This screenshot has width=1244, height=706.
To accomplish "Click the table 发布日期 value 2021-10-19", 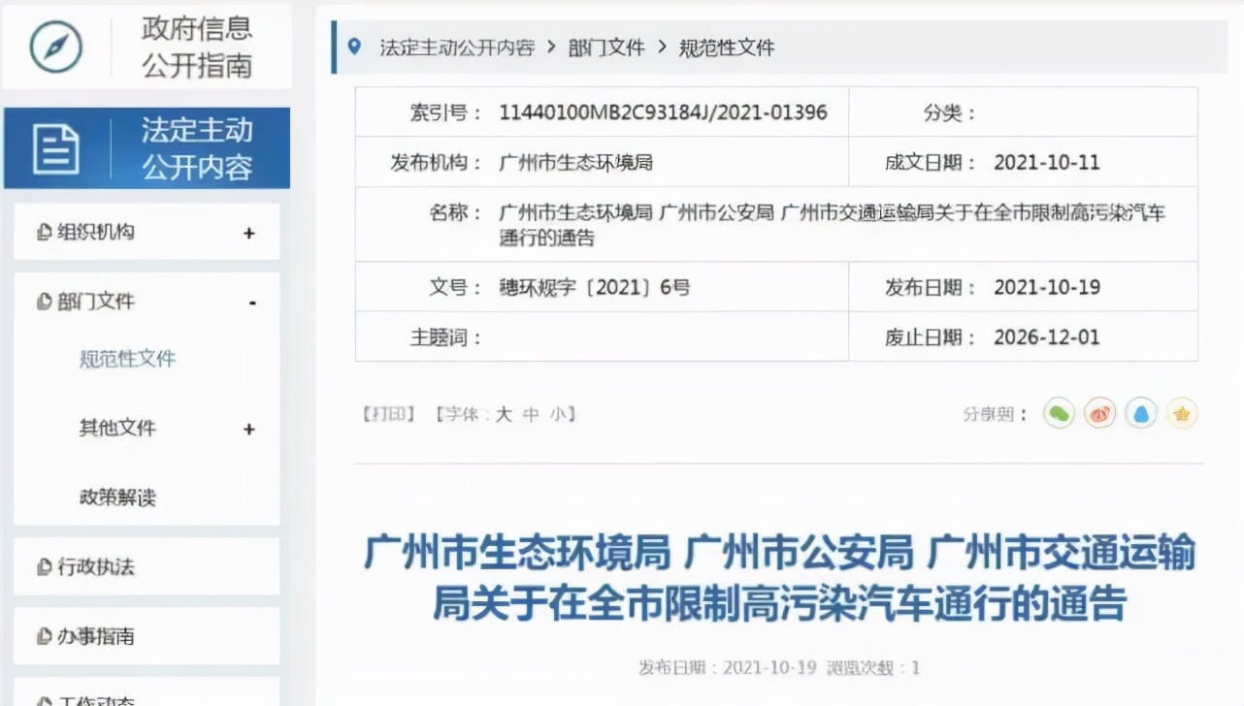I will coord(1047,287).
